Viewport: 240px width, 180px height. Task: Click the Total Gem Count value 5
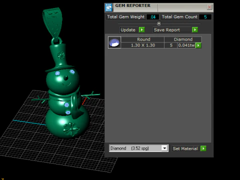coord(205,17)
